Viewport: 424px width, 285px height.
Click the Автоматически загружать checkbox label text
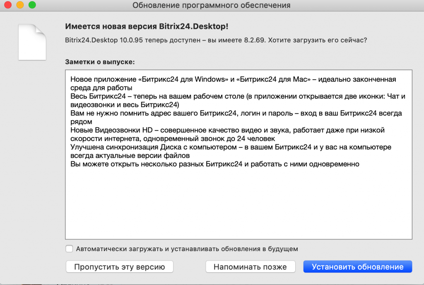click(187, 249)
